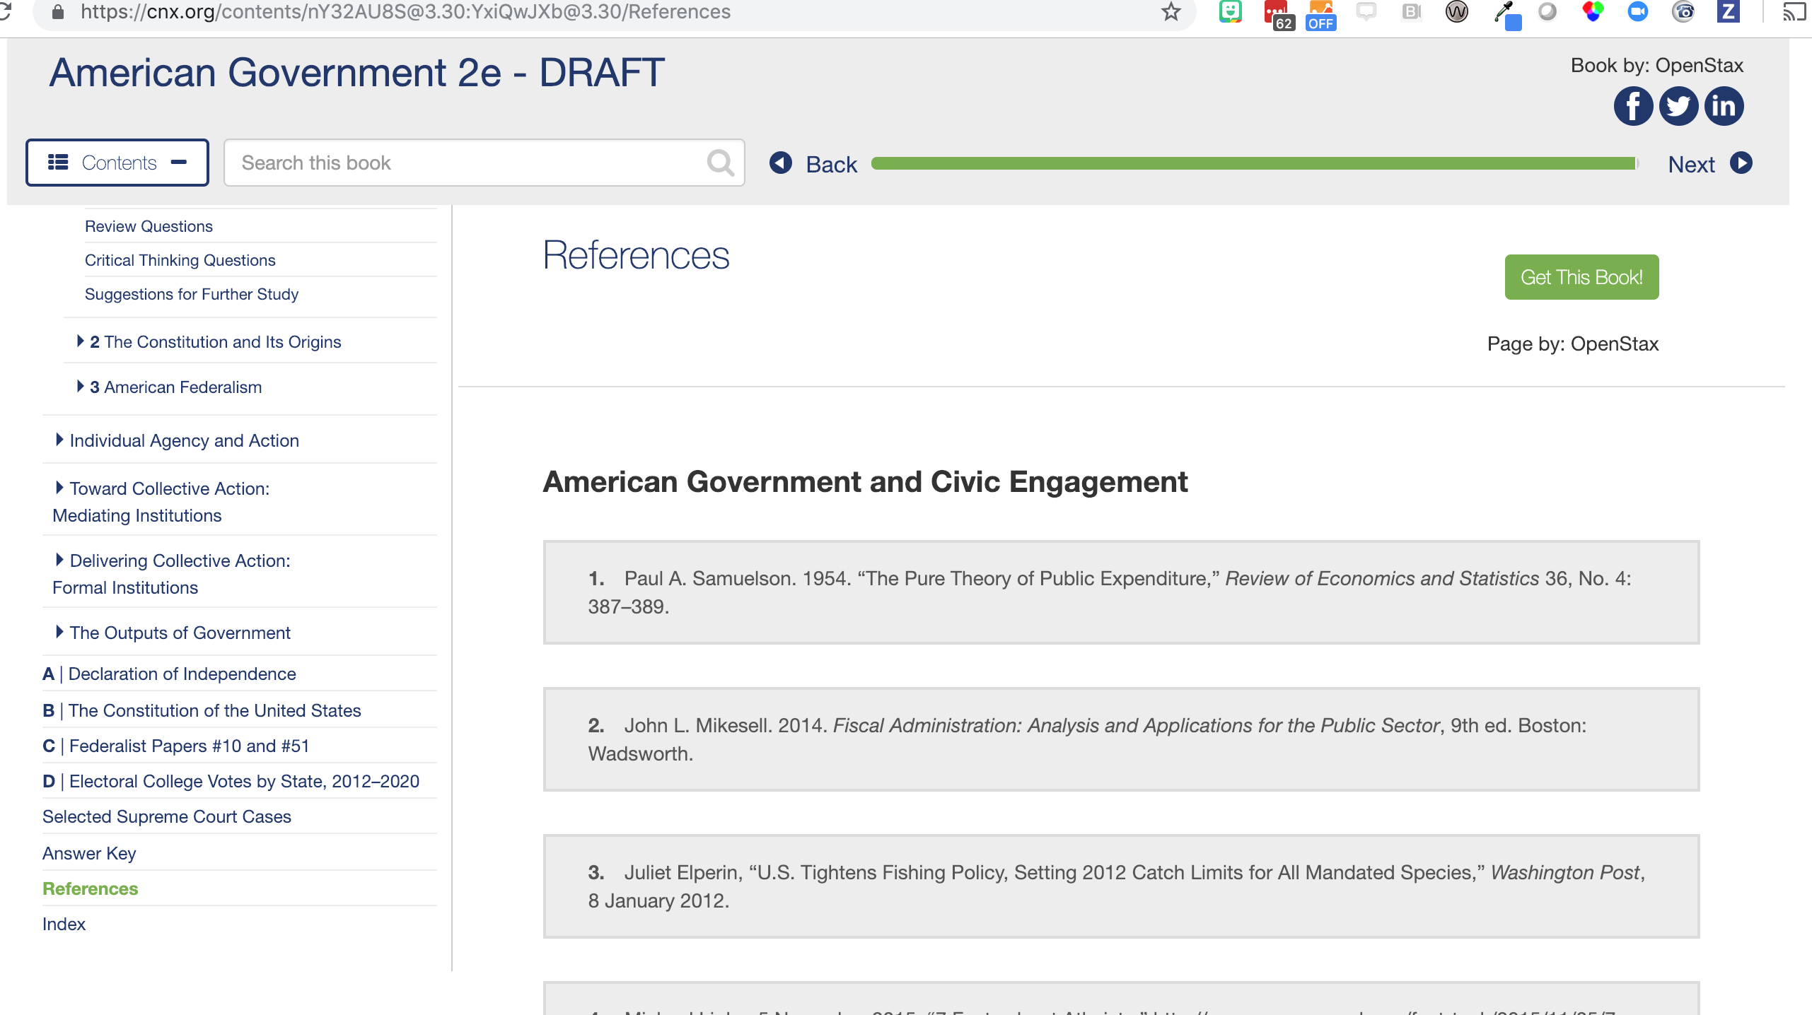1812x1015 pixels.
Task: Expand chapter 3 American Federalism
Action: tap(81, 387)
